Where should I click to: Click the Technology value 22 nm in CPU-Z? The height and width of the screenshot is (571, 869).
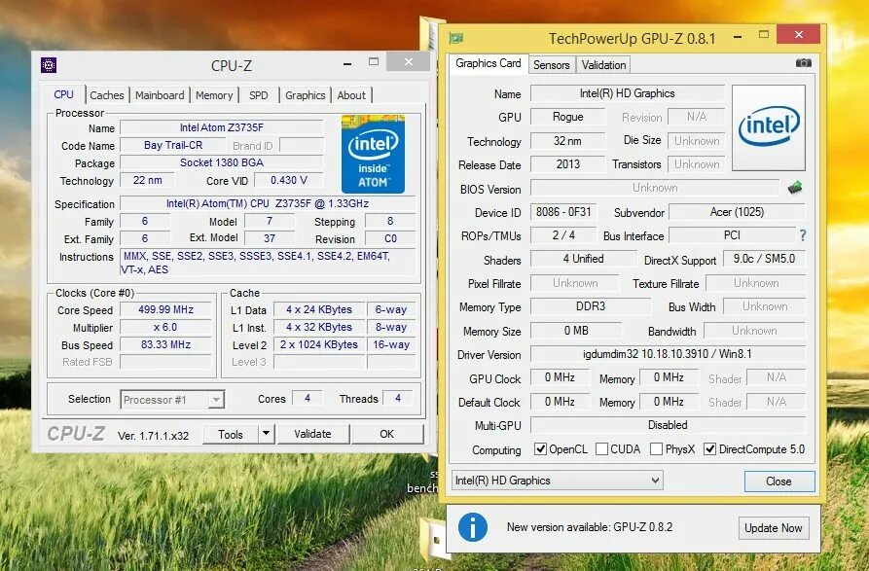coord(147,180)
